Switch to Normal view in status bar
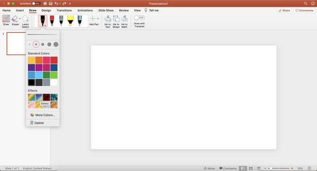This screenshot has width=317, height=171. (x=243, y=168)
